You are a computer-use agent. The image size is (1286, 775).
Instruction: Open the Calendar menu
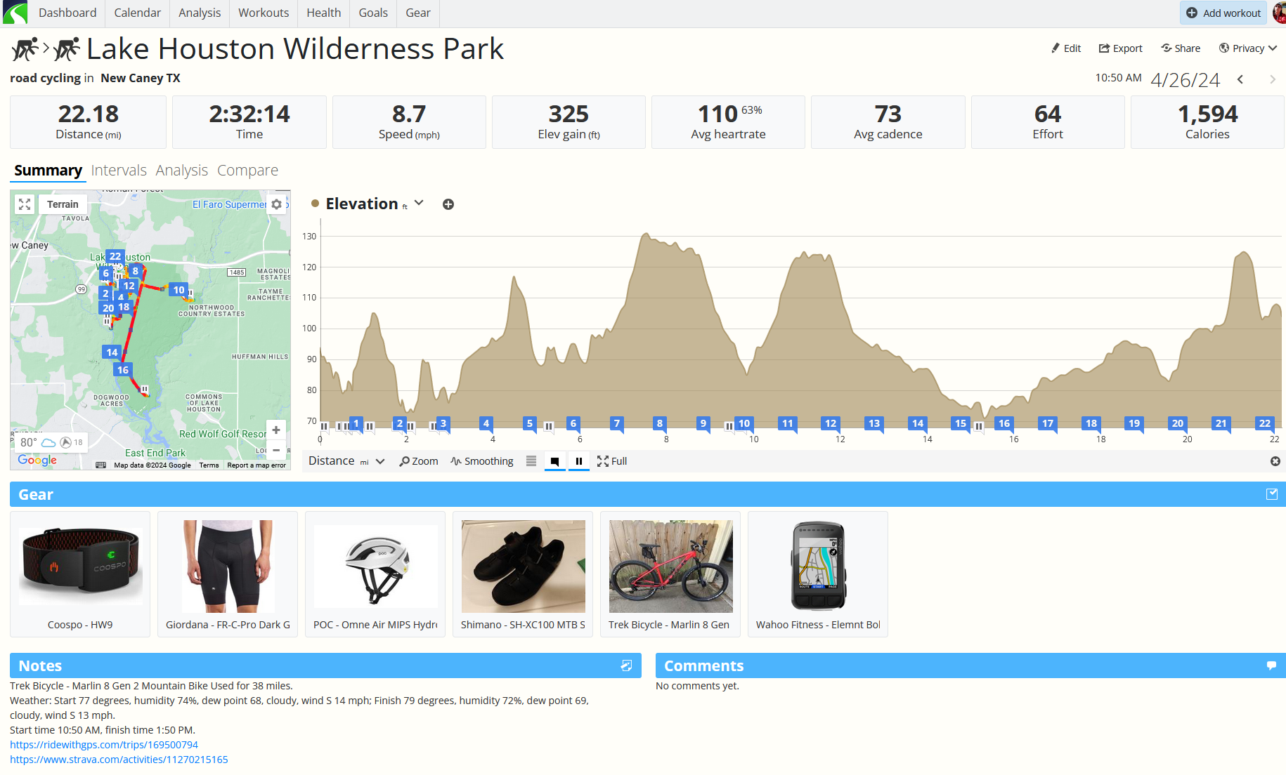click(x=138, y=13)
